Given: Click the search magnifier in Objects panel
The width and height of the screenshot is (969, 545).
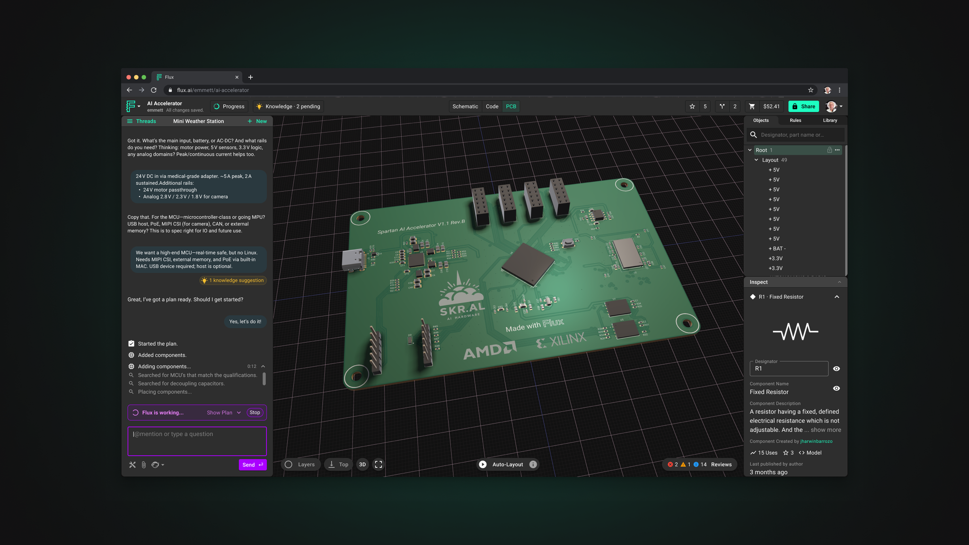Looking at the screenshot, I should [x=754, y=135].
